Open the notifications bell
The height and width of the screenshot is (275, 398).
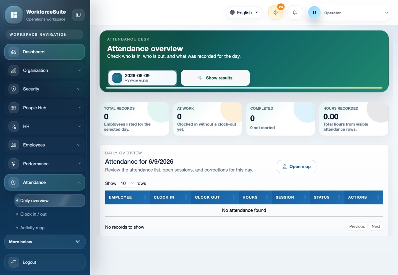(295, 13)
